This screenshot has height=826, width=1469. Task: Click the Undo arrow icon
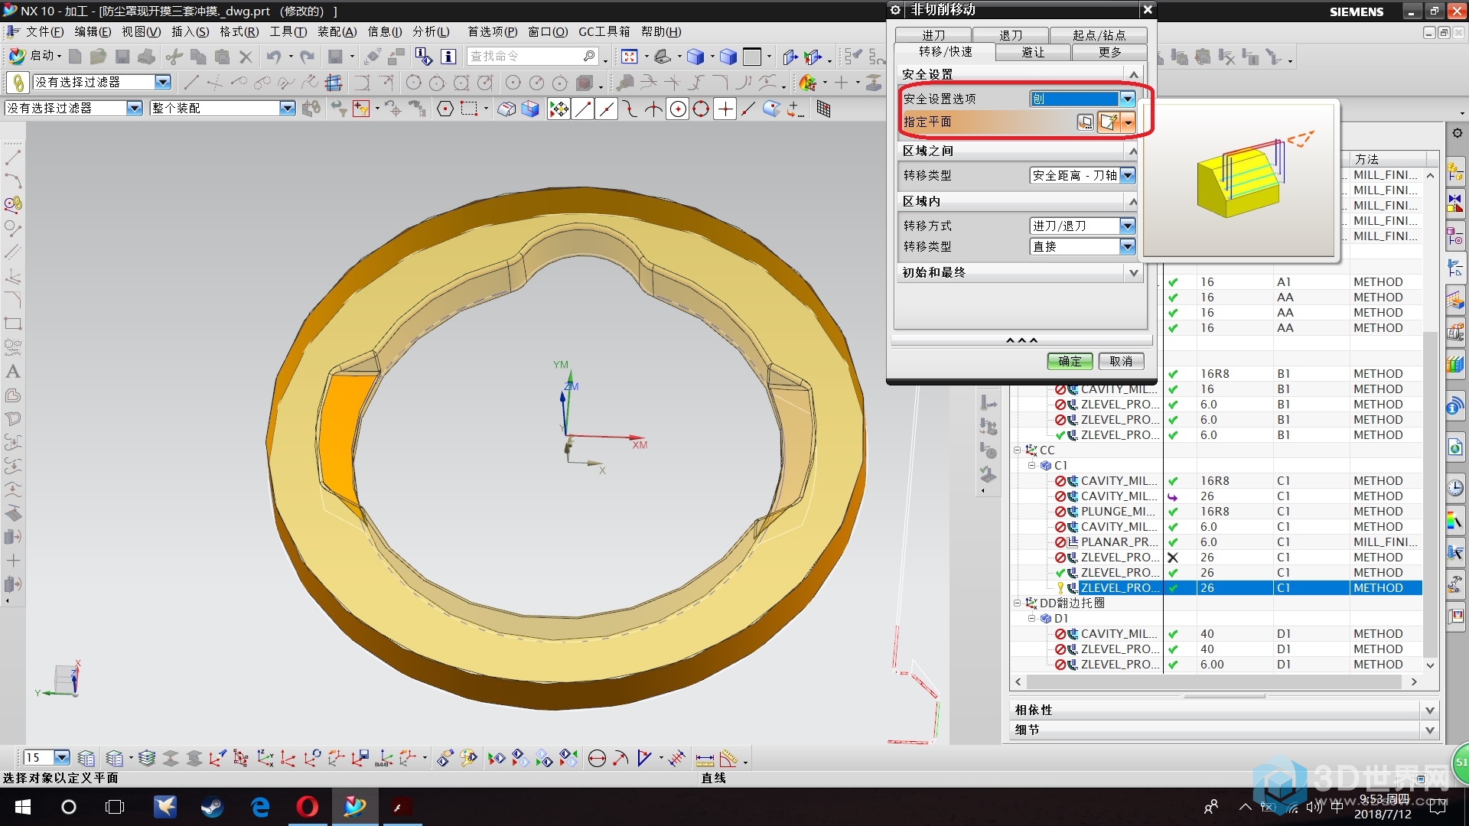click(273, 57)
